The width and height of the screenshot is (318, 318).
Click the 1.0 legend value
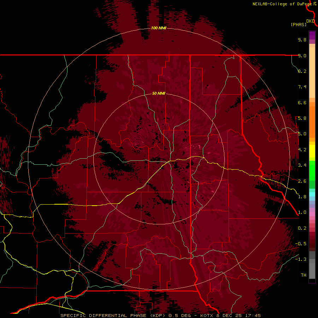(302, 212)
